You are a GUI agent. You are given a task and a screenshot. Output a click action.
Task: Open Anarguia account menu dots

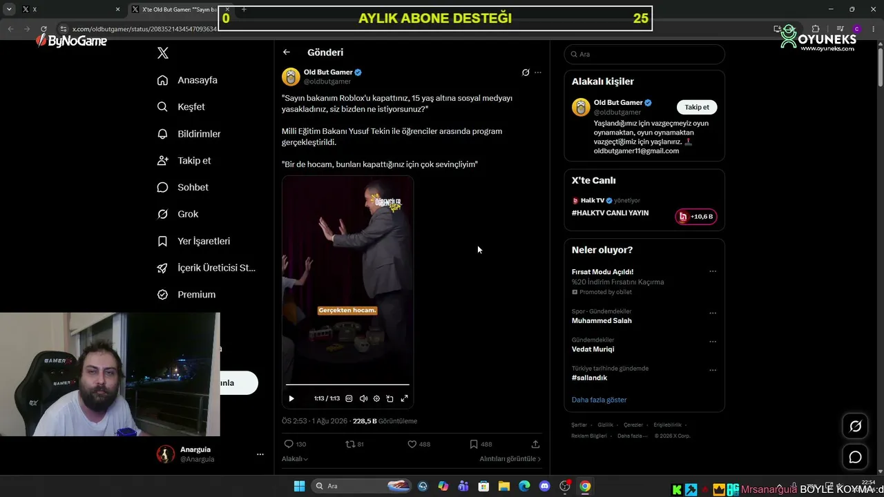coord(260,454)
